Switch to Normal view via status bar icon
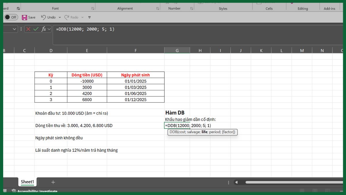This screenshot has width=346, height=195. click(302, 191)
